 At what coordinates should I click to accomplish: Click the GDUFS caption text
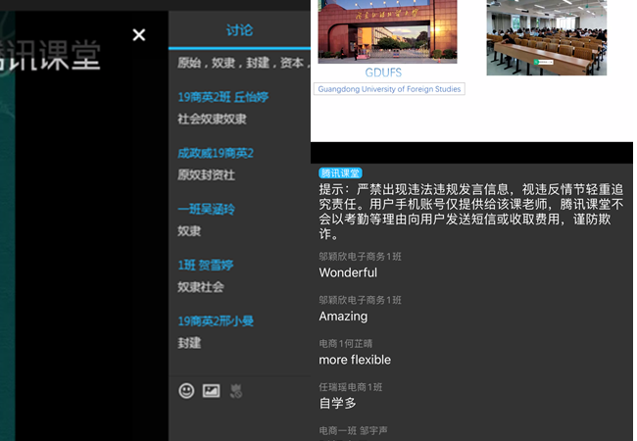[x=383, y=73]
